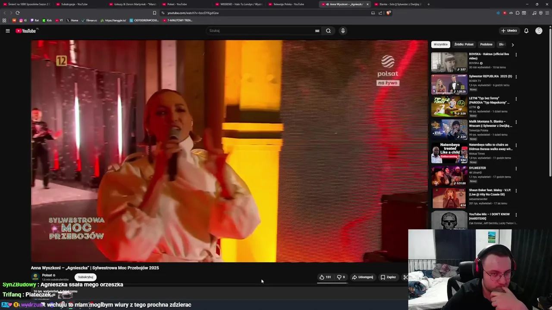Open BOVSKA - Kaktus video thumbnail
Screen dimensions: 552x310
[x=449, y=62]
